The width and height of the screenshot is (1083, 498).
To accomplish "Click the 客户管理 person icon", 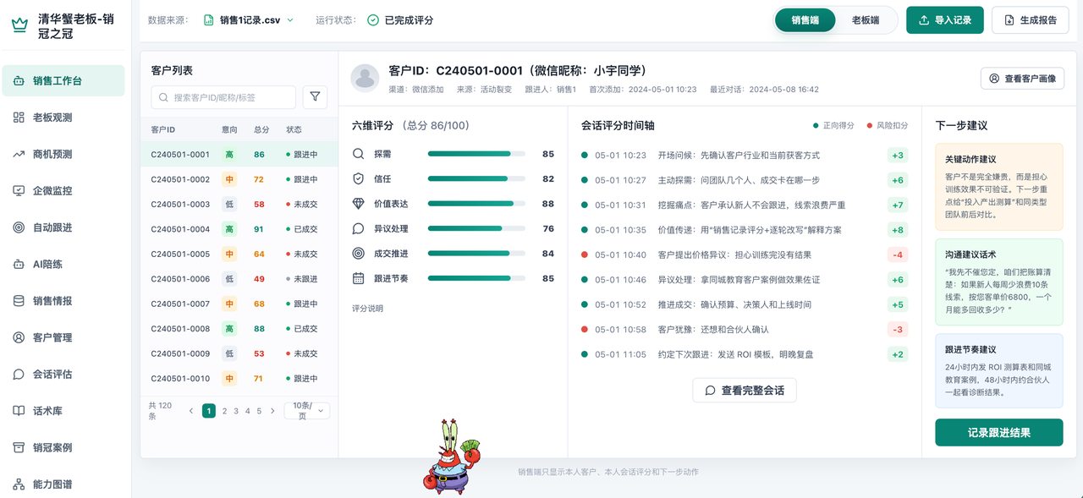I will pos(19,337).
